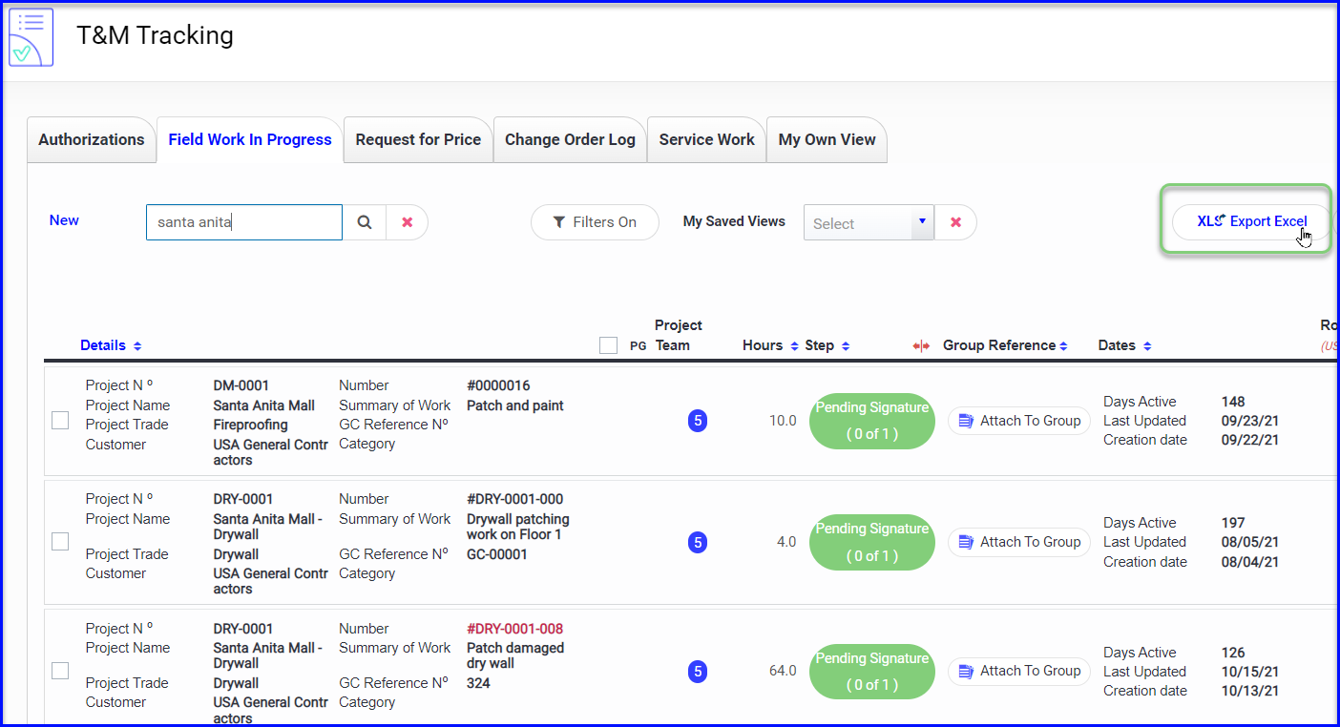
Task: Toggle the select-all PG header checkbox
Action: [608, 345]
